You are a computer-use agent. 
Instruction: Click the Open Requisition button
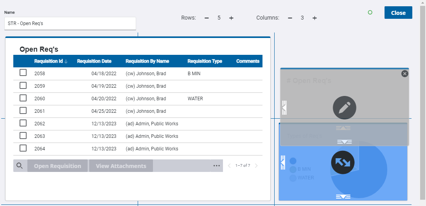click(x=58, y=166)
